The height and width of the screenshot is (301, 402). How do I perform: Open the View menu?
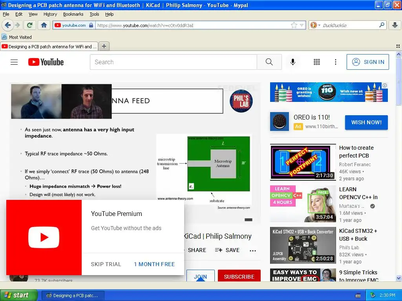[33, 14]
